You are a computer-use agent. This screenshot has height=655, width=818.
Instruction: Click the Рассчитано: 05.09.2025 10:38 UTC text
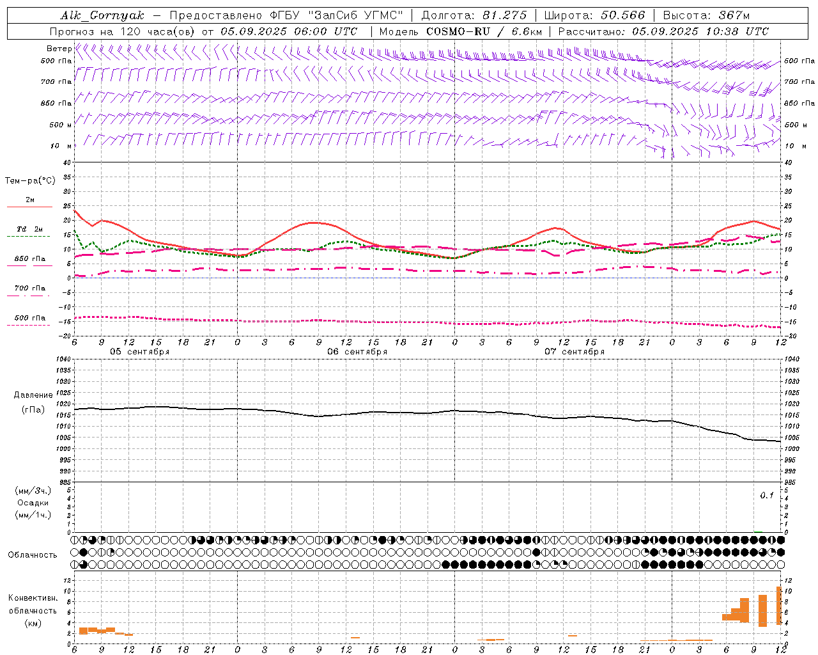click(663, 31)
